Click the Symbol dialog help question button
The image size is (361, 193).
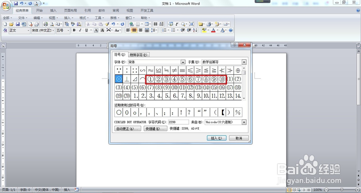(234, 45)
